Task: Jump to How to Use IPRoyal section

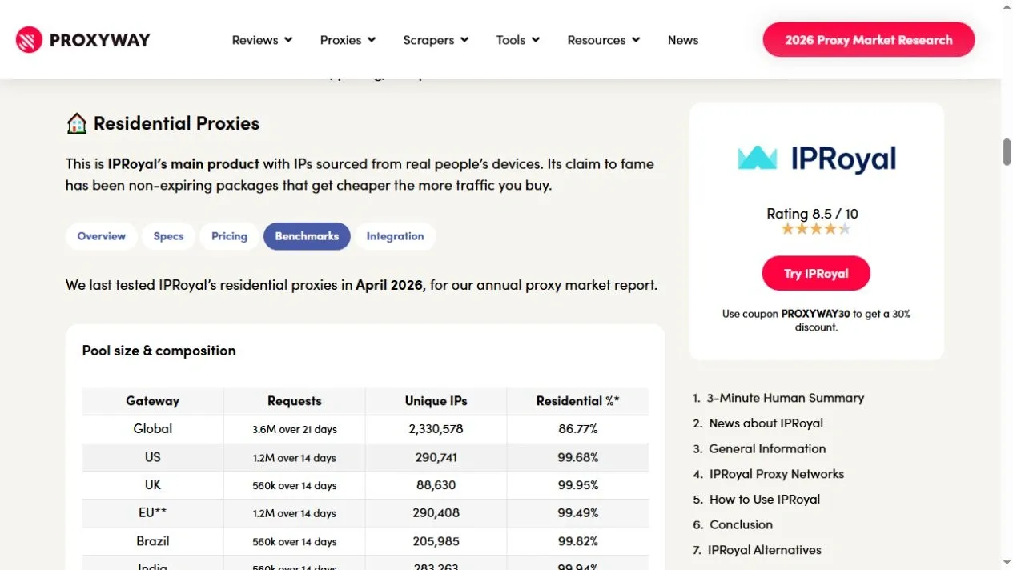Action: pos(765,500)
